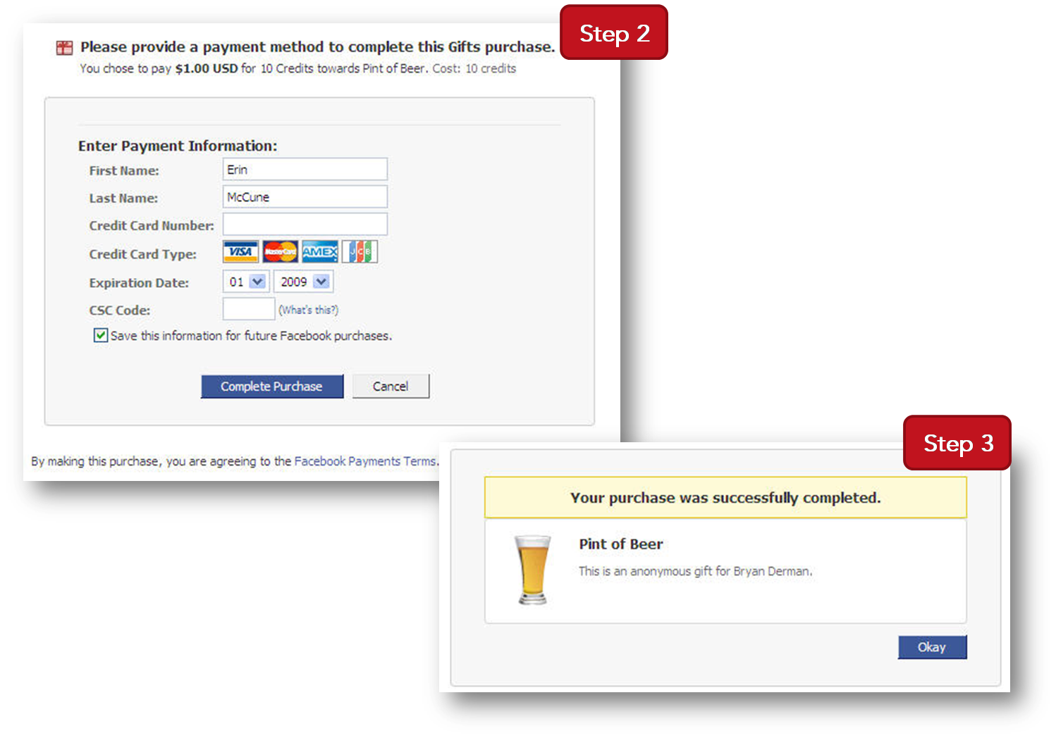The height and width of the screenshot is (738, 1056).
Task: Open the expiration year dropdown
Action: coord(303,282)
